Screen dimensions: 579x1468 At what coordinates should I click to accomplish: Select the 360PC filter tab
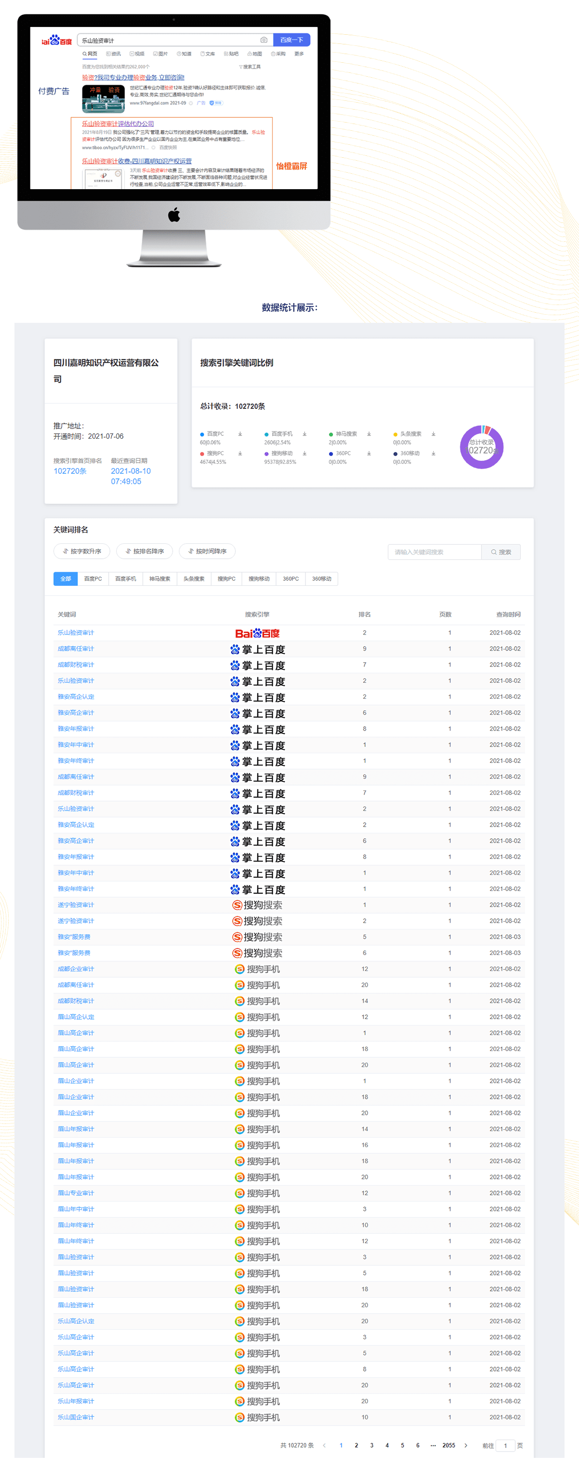pyautogui.click(x=290, y=579)
